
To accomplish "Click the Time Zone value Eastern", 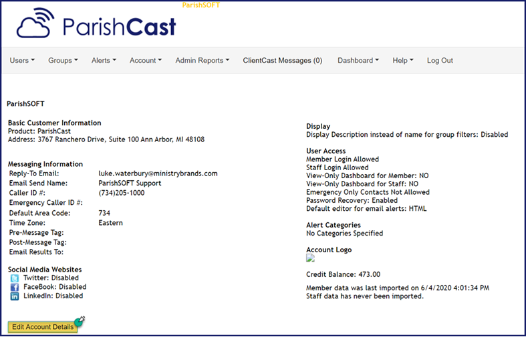I will 111,223.
